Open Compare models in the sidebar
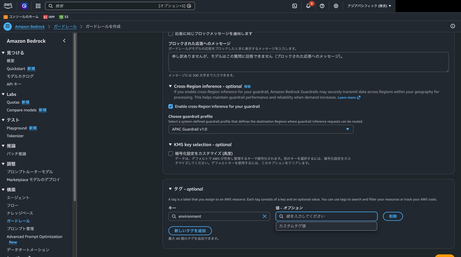The image size is (461, 257). pyautogui.click(x=22, y=110)
